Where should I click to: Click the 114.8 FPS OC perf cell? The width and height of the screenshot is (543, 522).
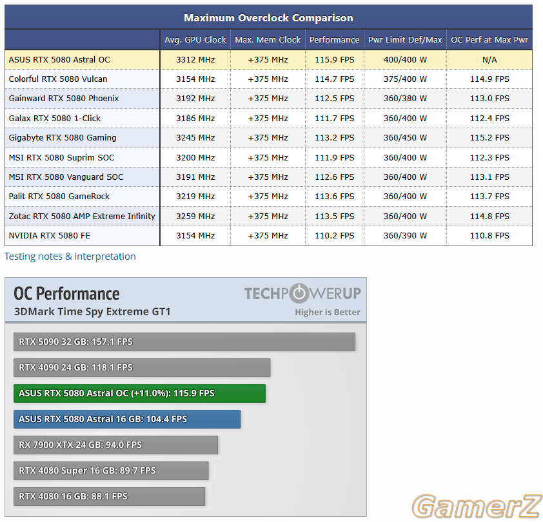click(489, 217)
